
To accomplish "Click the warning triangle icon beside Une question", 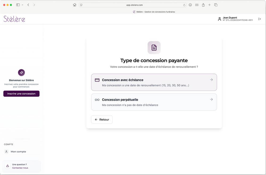I will point(7,166).
